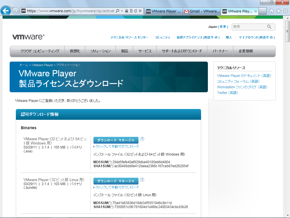Open the パートナー navigation menu

point(220,51)
